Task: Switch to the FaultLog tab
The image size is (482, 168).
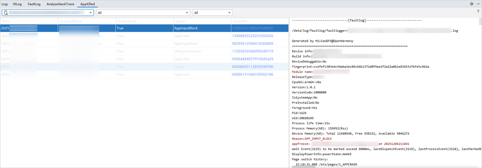Action: tap(34, 4)
